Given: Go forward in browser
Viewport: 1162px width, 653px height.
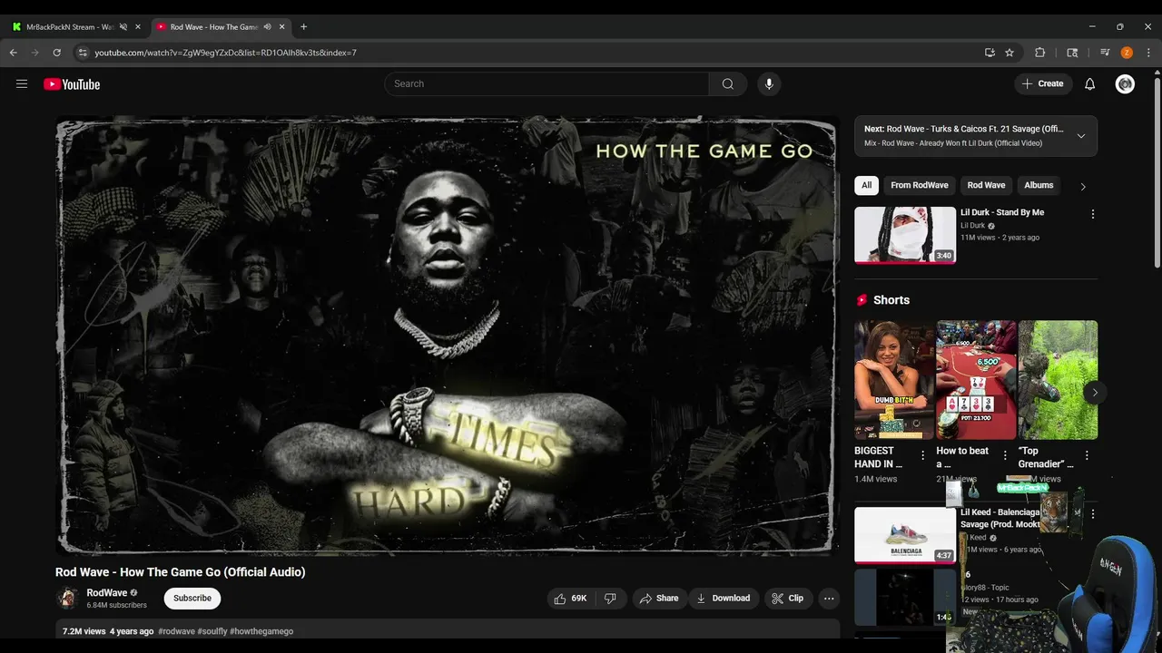Looking at the screenshot, I should 34,53.
